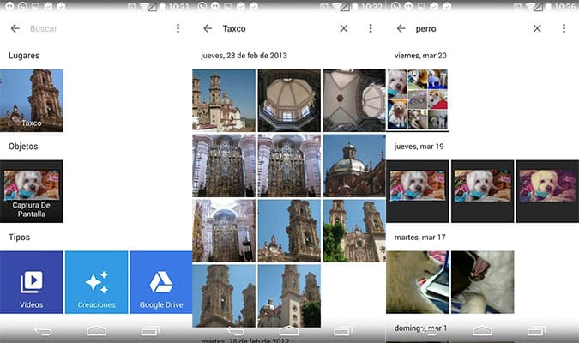
Task: Clear the Taxco search query
Action: (344, 28)
